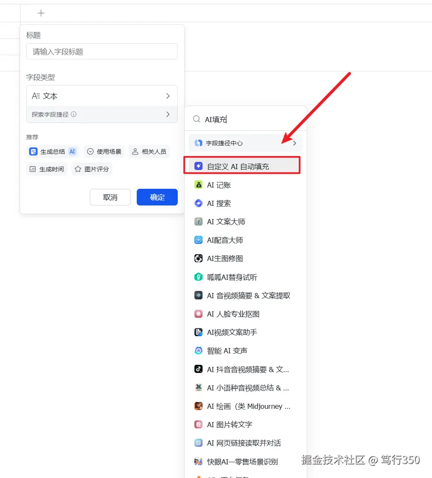
Task: Click the AI生图修图 aperture icon
Action: coord(198,258)
